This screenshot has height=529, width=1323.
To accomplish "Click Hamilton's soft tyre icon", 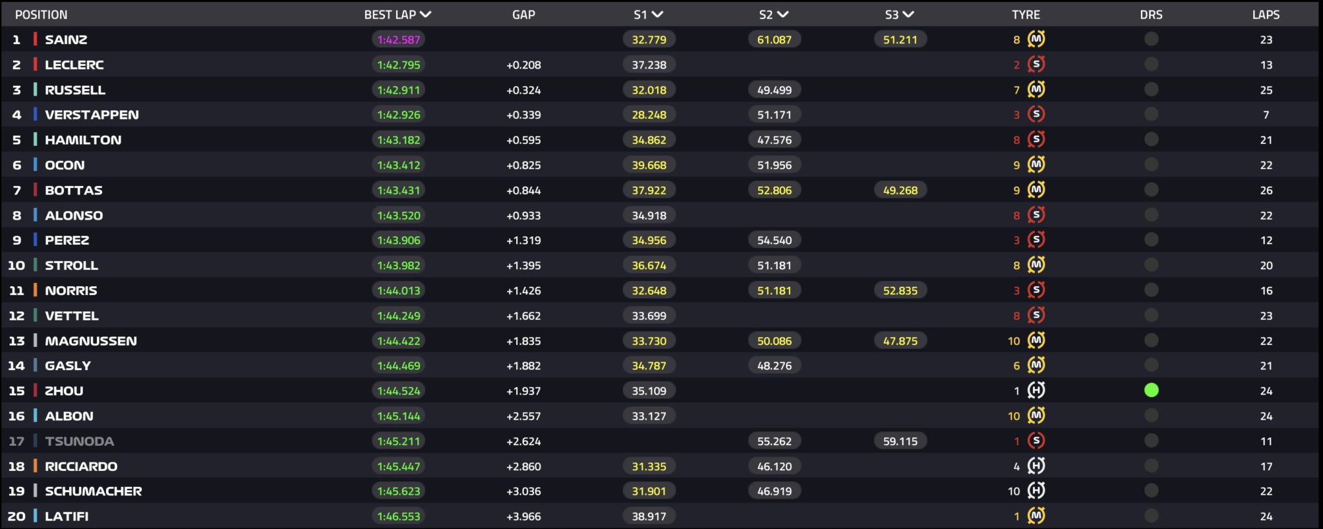I will pos(1036,140).
